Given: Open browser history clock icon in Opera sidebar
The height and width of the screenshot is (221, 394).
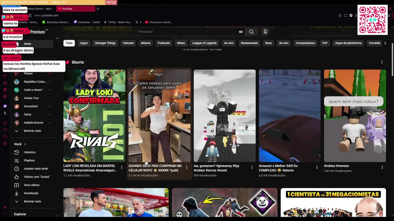Looking at the screenshot, I should tap(5, 130).
